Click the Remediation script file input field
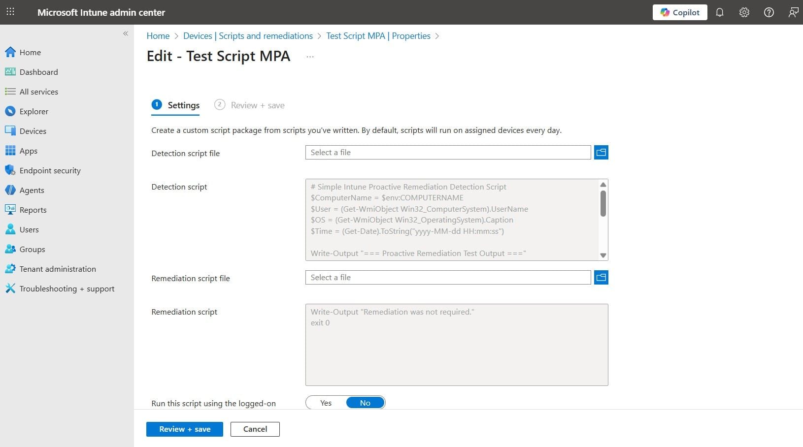The height and width of the screenshot is (447, 803). click(448, 278)
